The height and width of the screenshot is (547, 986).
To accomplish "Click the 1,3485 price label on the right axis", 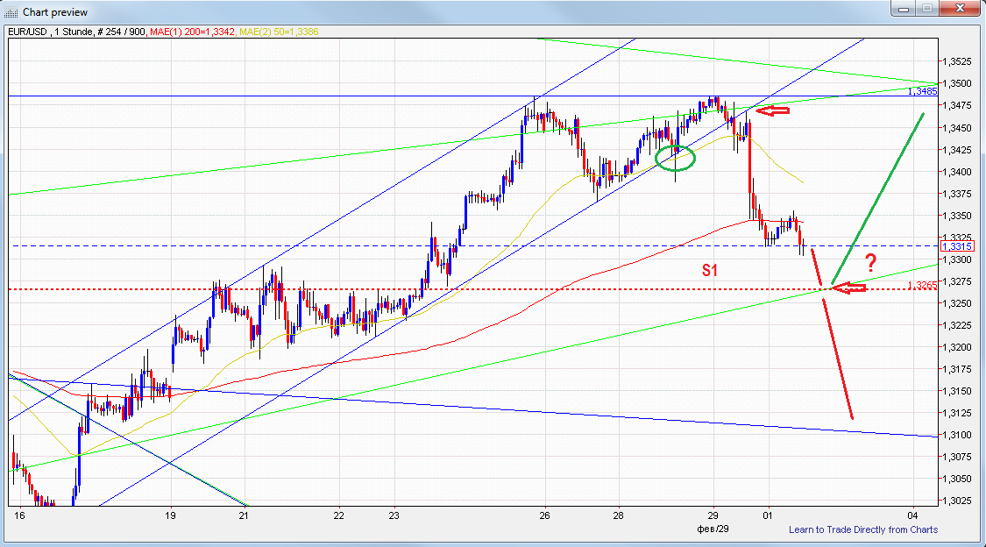I will click(921, 91).
